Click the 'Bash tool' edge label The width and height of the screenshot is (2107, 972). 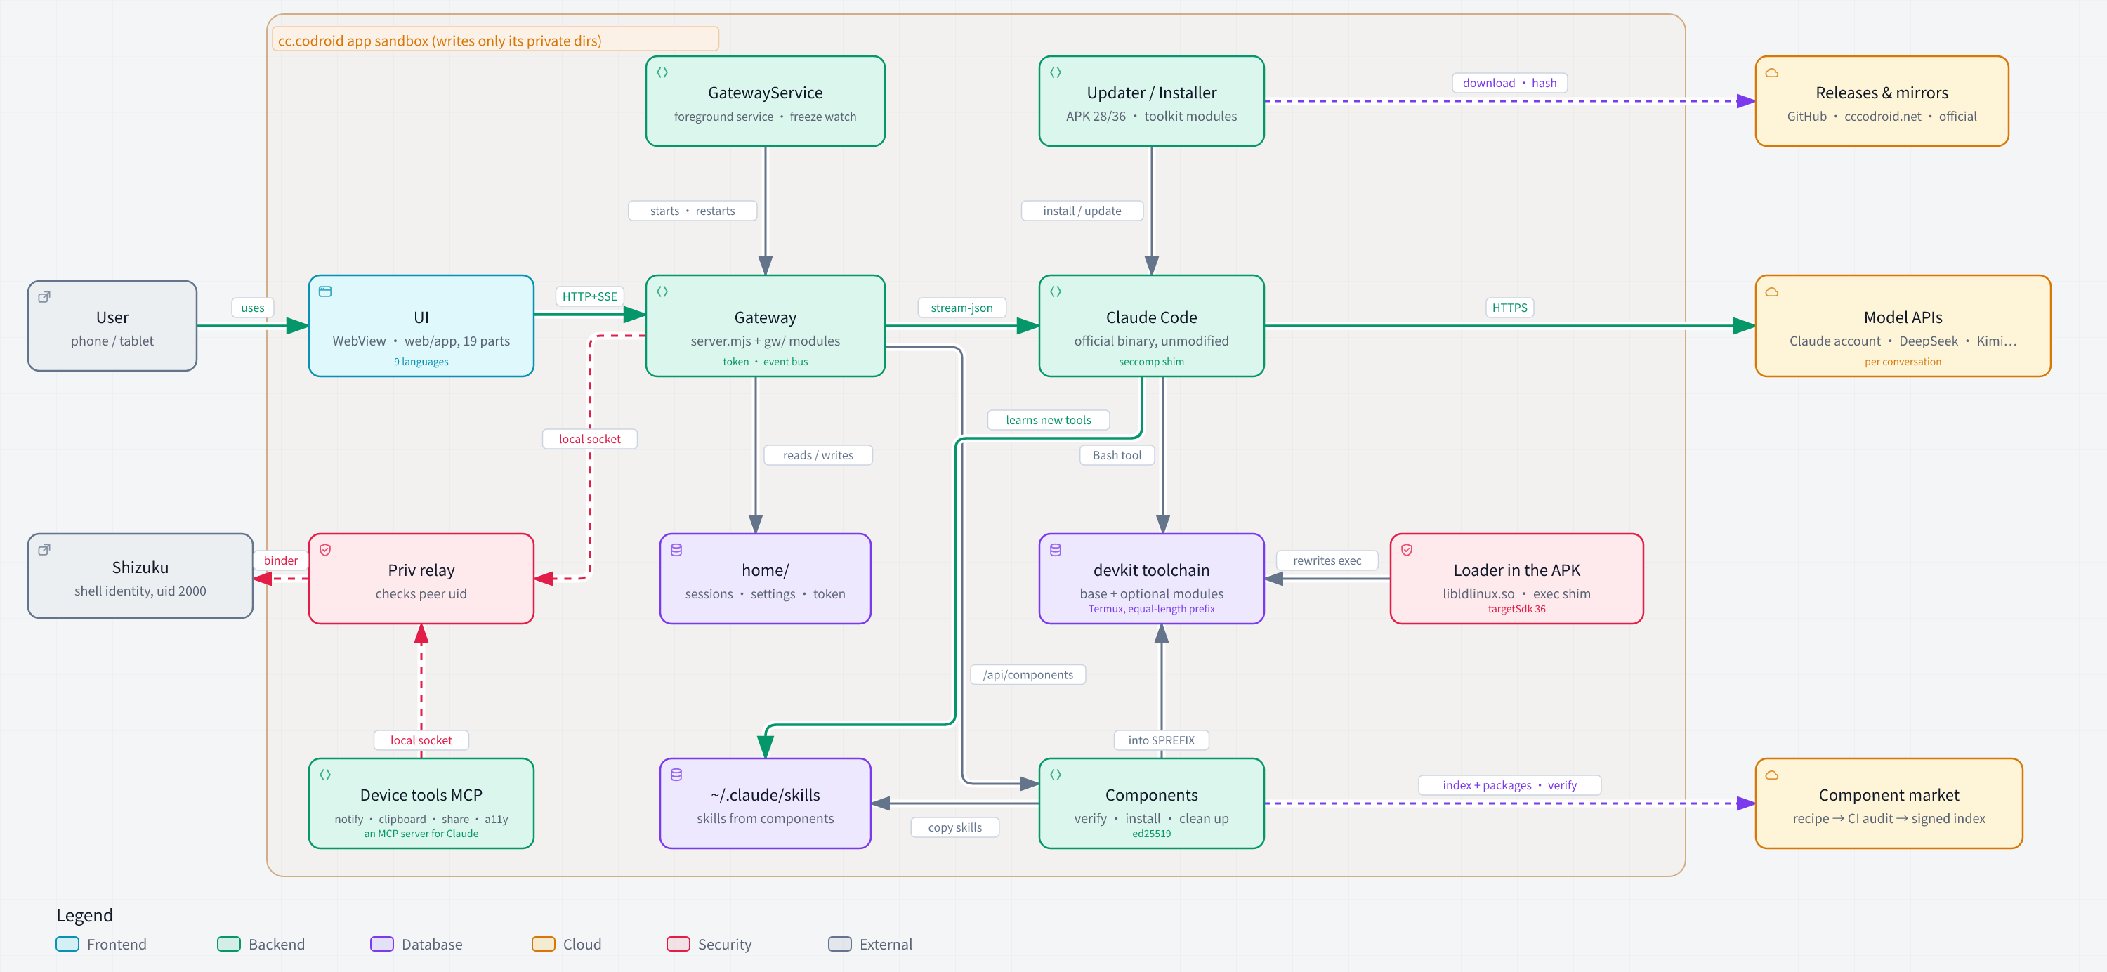[1117, 455]
